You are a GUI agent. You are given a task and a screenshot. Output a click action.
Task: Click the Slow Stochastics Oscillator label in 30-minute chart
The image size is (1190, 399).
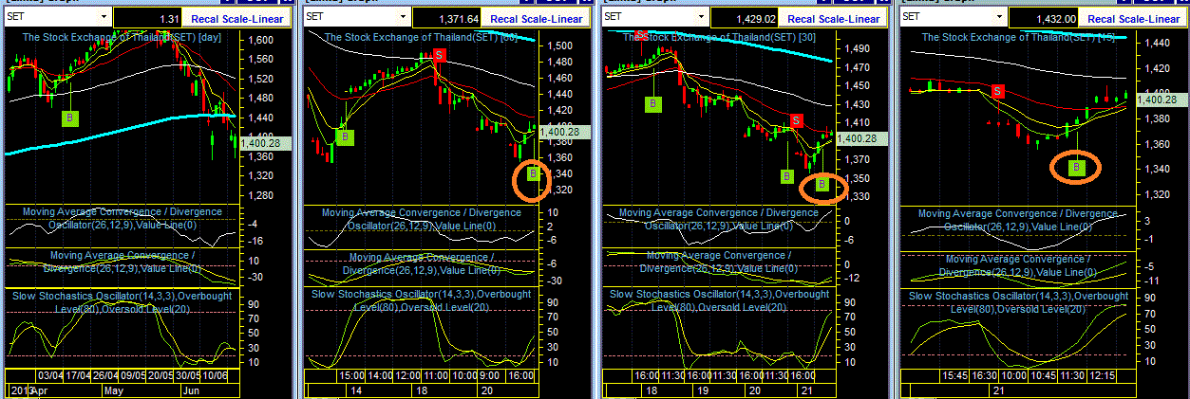click(x=720, y=300)
